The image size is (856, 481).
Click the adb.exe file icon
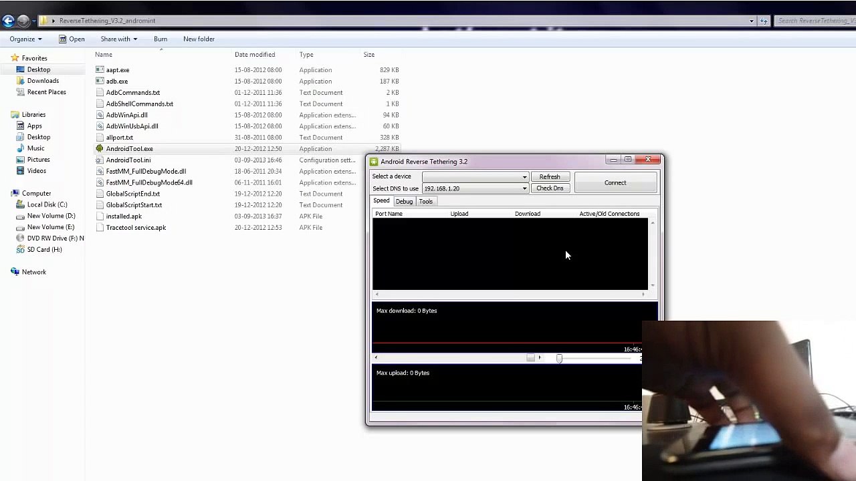tap(100, 81)
